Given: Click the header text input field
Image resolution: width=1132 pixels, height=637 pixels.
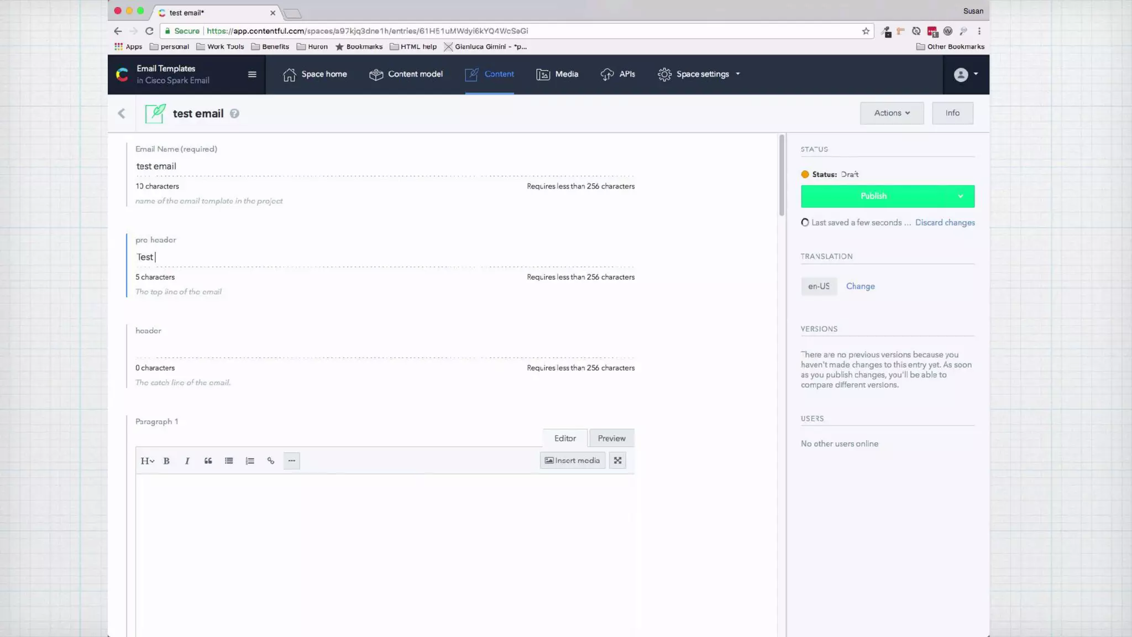Looking at the screenshot, I should (x=384, y=348).
